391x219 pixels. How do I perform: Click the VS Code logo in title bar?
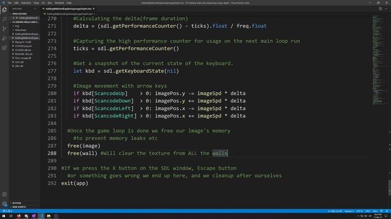click(3, 2)
